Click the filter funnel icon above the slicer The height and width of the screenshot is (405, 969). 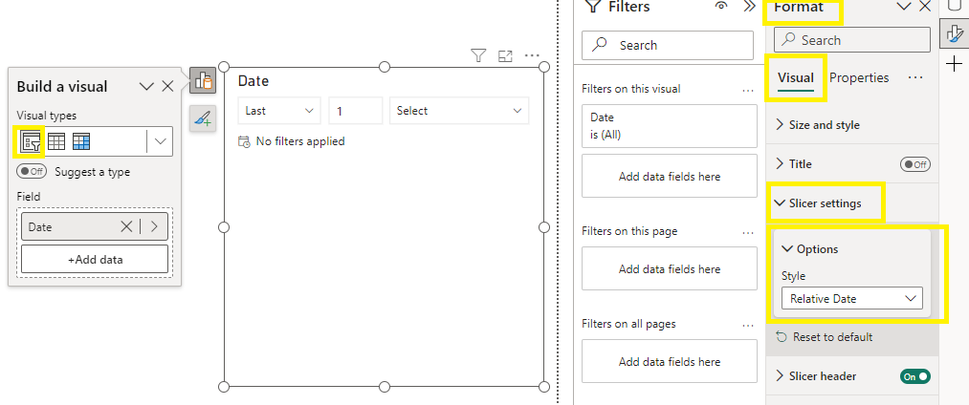click(x=478, y=55)
